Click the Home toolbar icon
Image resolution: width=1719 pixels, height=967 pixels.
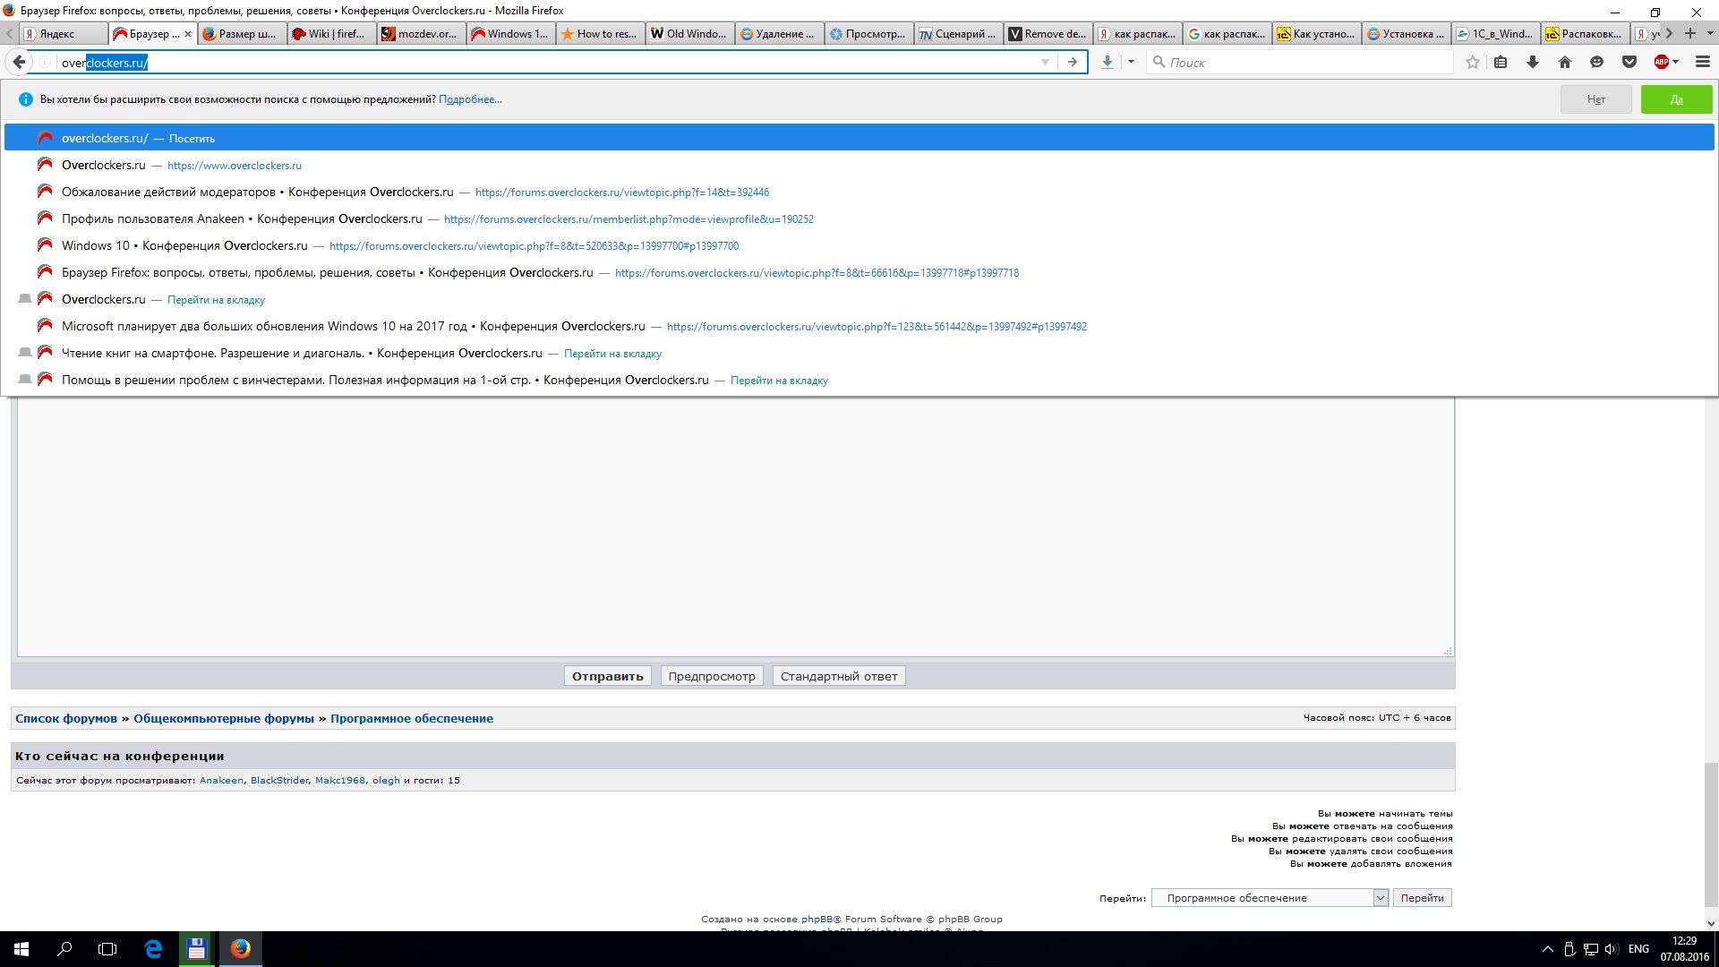[x=1564, y=62]
